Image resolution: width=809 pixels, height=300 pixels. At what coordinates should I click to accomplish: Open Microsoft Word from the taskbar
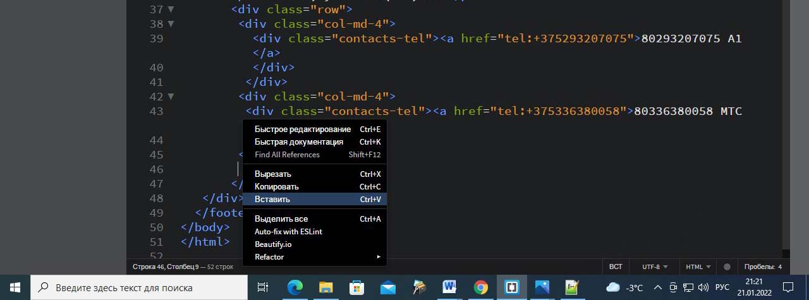click(449, 287)
